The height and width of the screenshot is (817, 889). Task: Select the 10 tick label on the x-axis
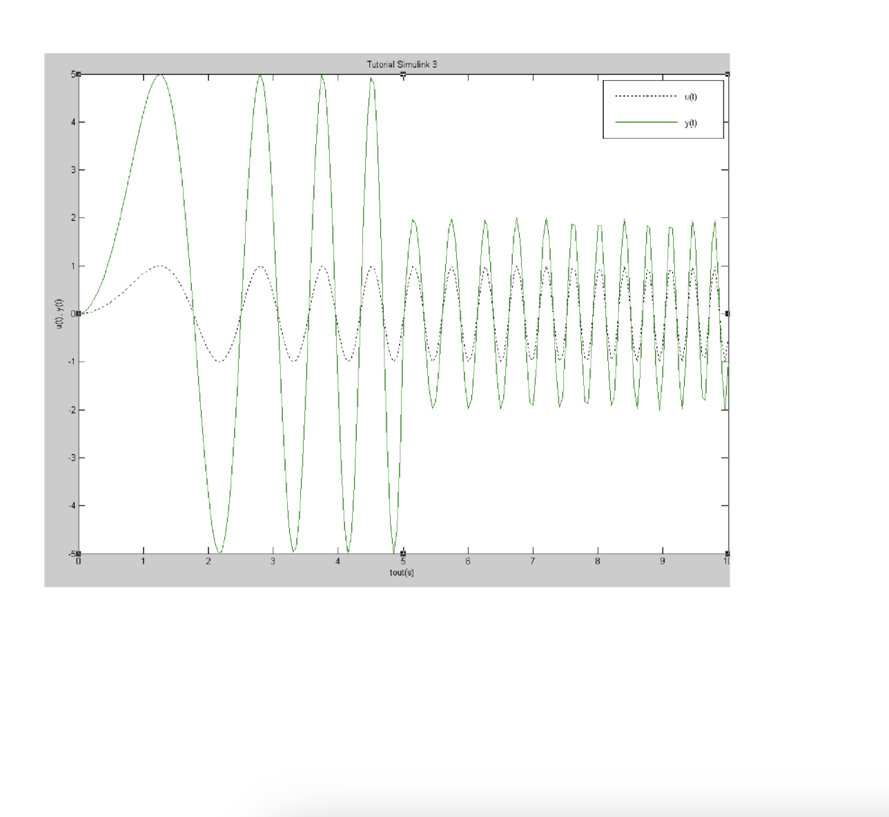(x=727, y=561)
